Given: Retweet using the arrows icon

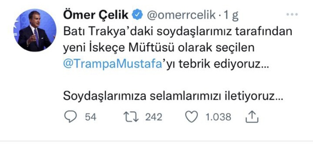Looking at the screenshot, I should 131,117.
